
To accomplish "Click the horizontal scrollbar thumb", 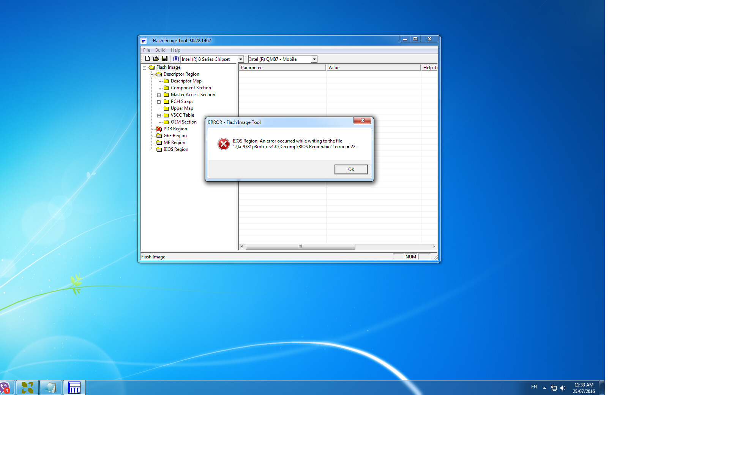I will click(x=300, y=247).
